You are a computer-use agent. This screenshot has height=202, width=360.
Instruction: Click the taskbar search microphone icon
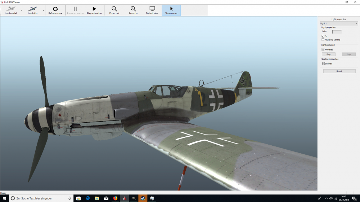pyautogui.click(x=69, y=198)
